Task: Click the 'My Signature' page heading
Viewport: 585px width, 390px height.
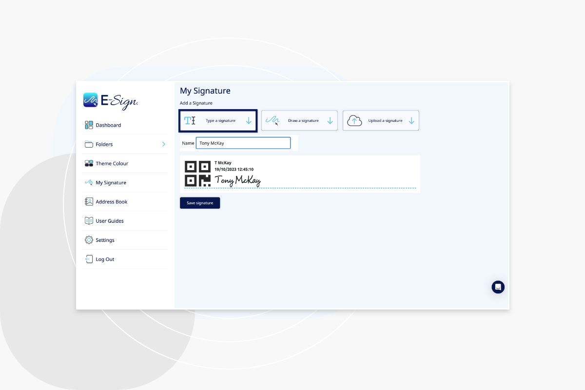Action: [205, 91]
